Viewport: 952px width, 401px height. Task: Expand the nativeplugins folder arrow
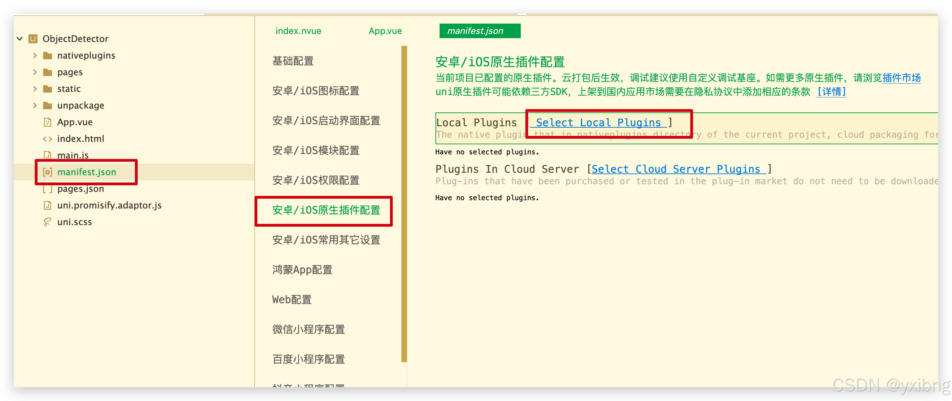coord(35,56)
